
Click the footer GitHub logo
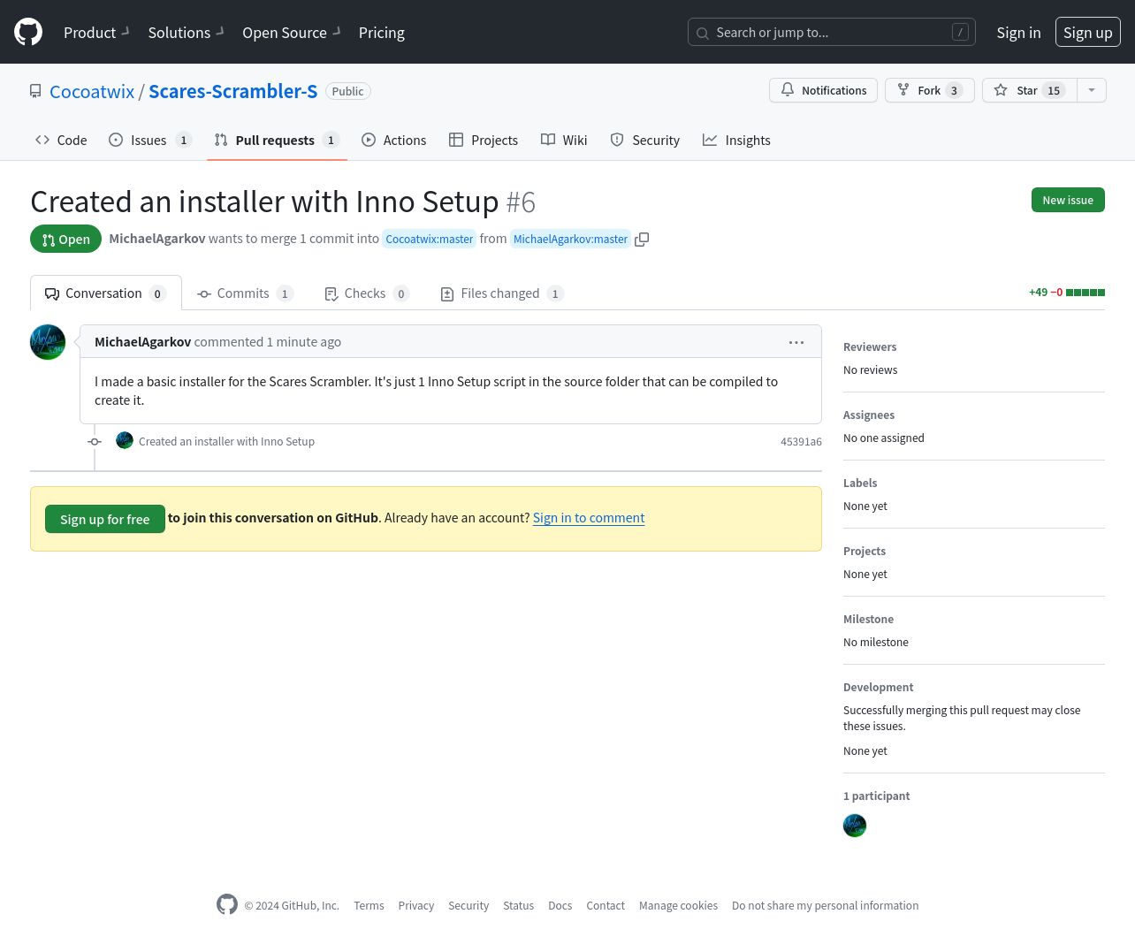point(227,904)
